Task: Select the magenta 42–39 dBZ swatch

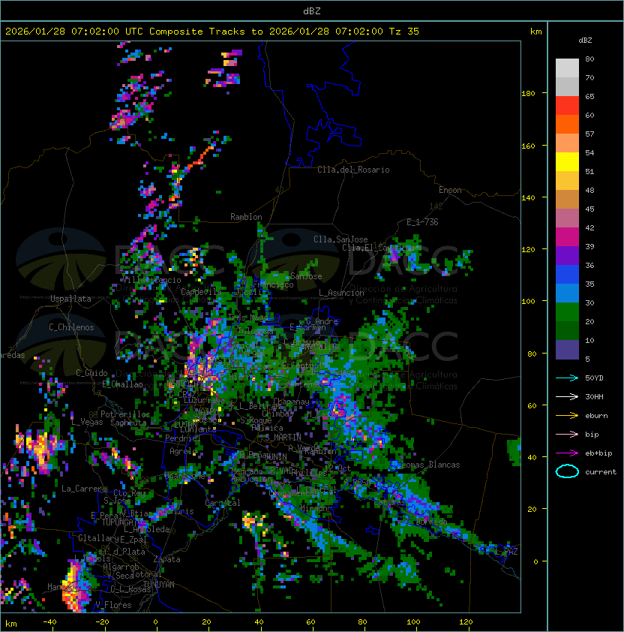Action: [x=567, y=237]
